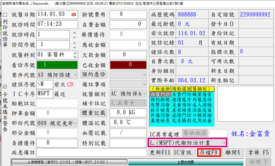
Task: Select 洗腎同療 quick registration cell
Action: point(160,105)
